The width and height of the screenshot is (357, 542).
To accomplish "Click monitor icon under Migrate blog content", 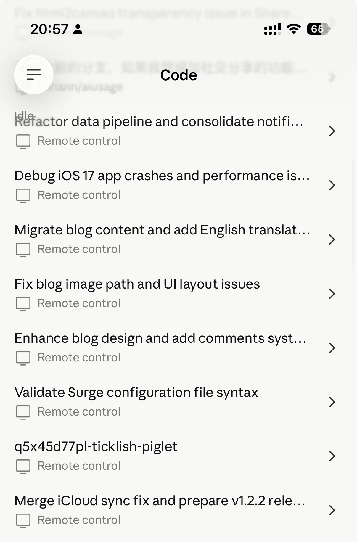I will tap(23, 250).
